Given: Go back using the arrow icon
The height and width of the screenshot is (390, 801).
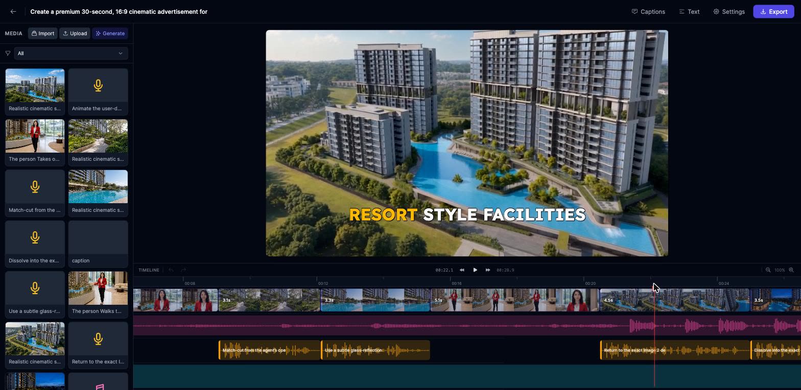Looking at the screenshot, I should 13,12.
